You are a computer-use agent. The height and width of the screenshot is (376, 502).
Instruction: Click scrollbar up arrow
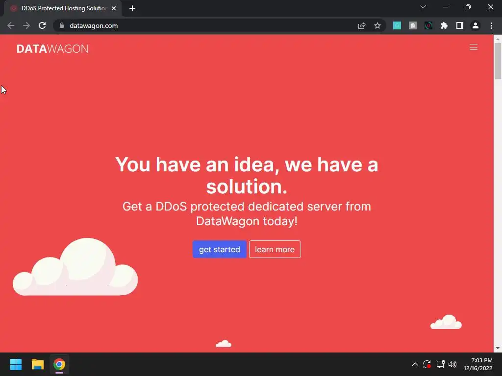(498, 39)
